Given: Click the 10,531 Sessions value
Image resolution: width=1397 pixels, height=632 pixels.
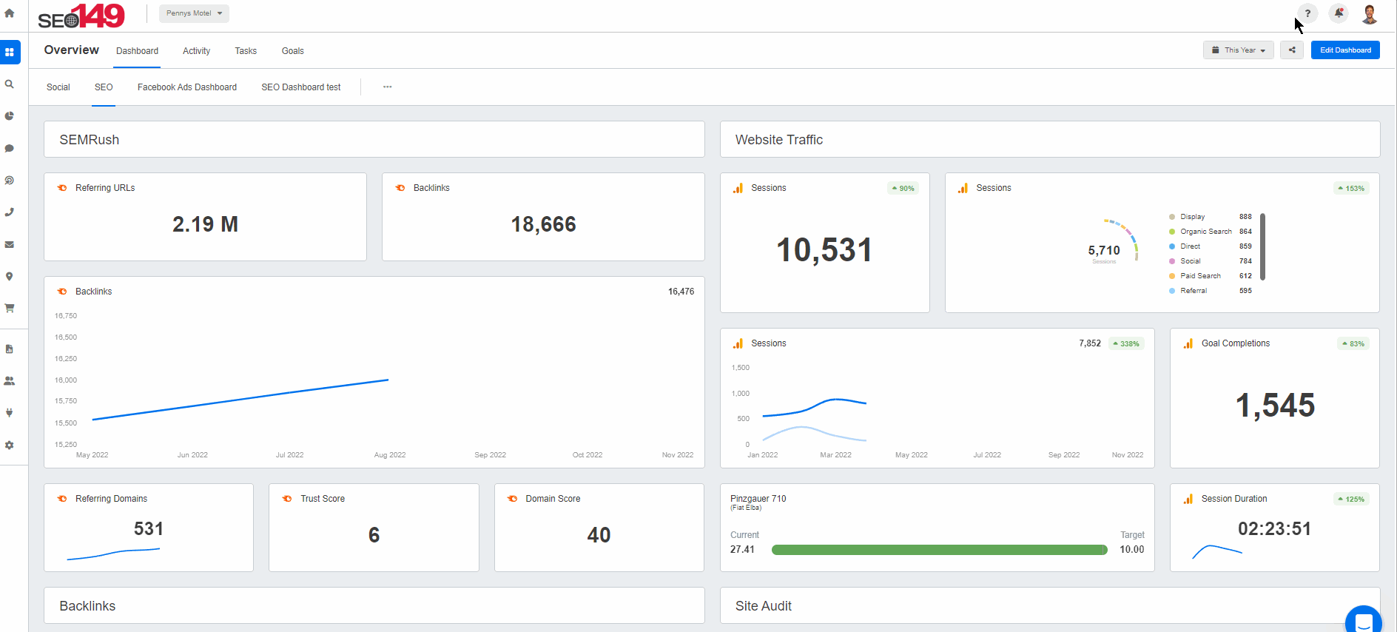Looking at the screenshot, I should pyautogui.click(x=824, y=250).
